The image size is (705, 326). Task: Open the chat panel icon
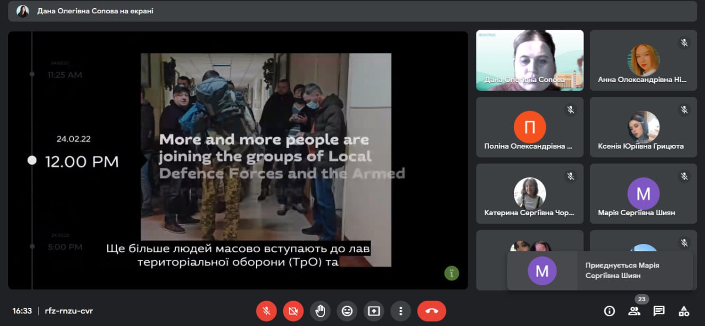coord(659,311)
